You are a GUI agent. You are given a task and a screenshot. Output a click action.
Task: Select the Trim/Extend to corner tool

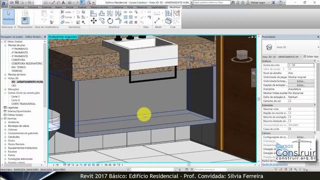click(118, 21)
